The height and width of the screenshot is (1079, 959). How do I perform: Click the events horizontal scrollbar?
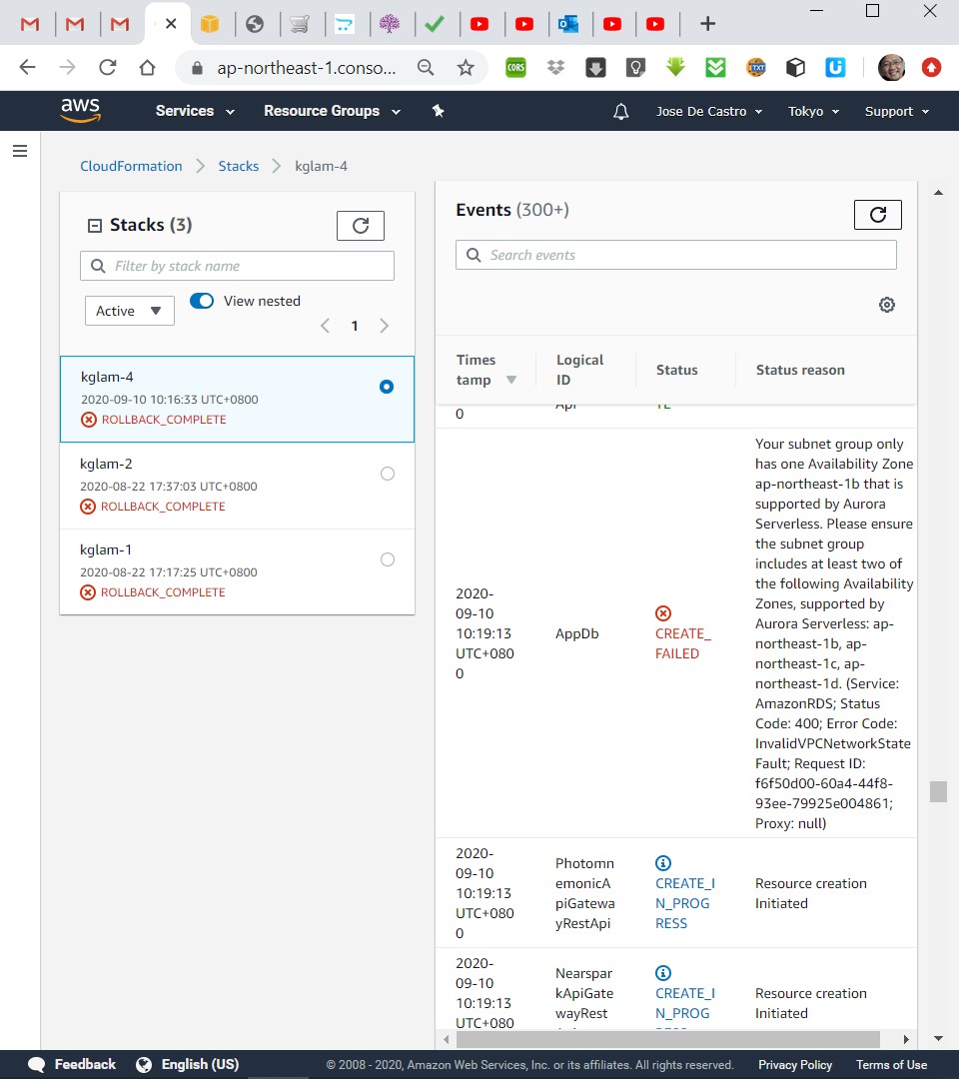[x=667, y=1039]
